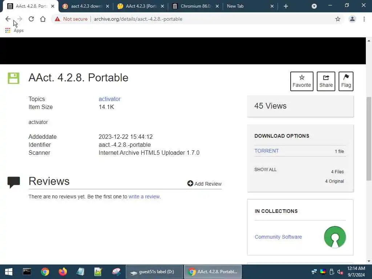Image resolution: width=372 pixels, height=279 pixels.
Task: Close the New Tab tab
Action: point(272,7)
